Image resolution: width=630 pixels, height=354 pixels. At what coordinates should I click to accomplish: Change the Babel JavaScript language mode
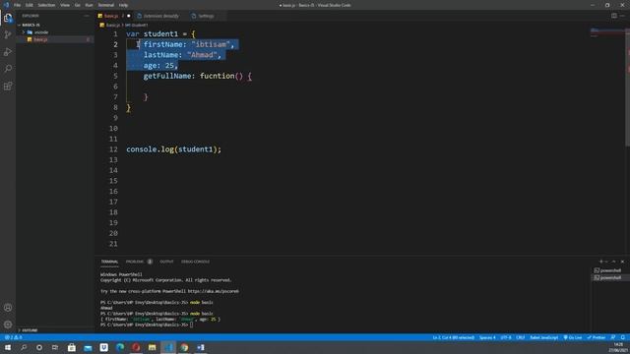click(543, 337)
